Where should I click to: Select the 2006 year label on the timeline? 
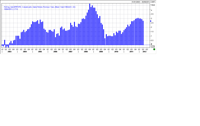point(55,52)
